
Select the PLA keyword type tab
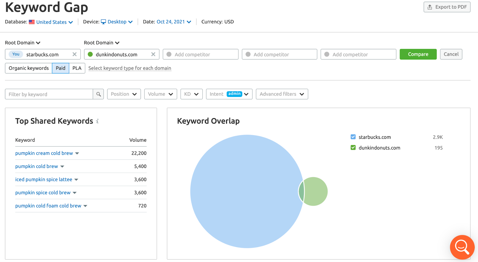tap(77, 68)
